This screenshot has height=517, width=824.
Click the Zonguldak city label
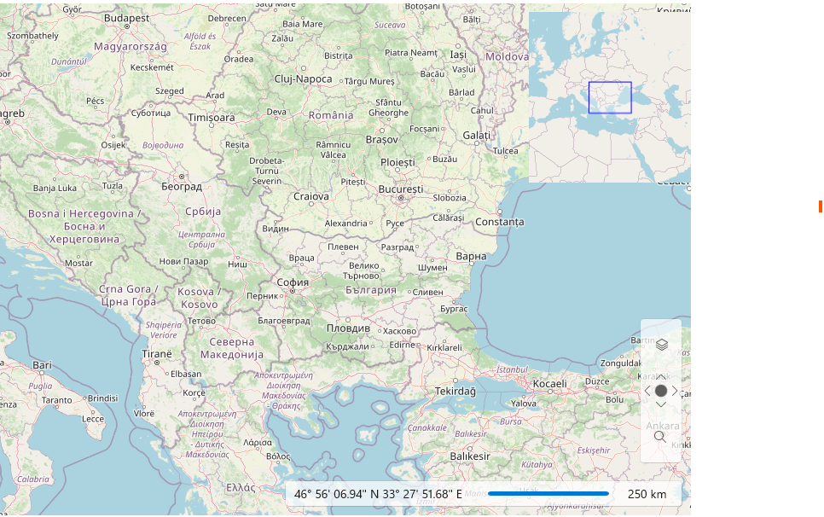point(621,363)
